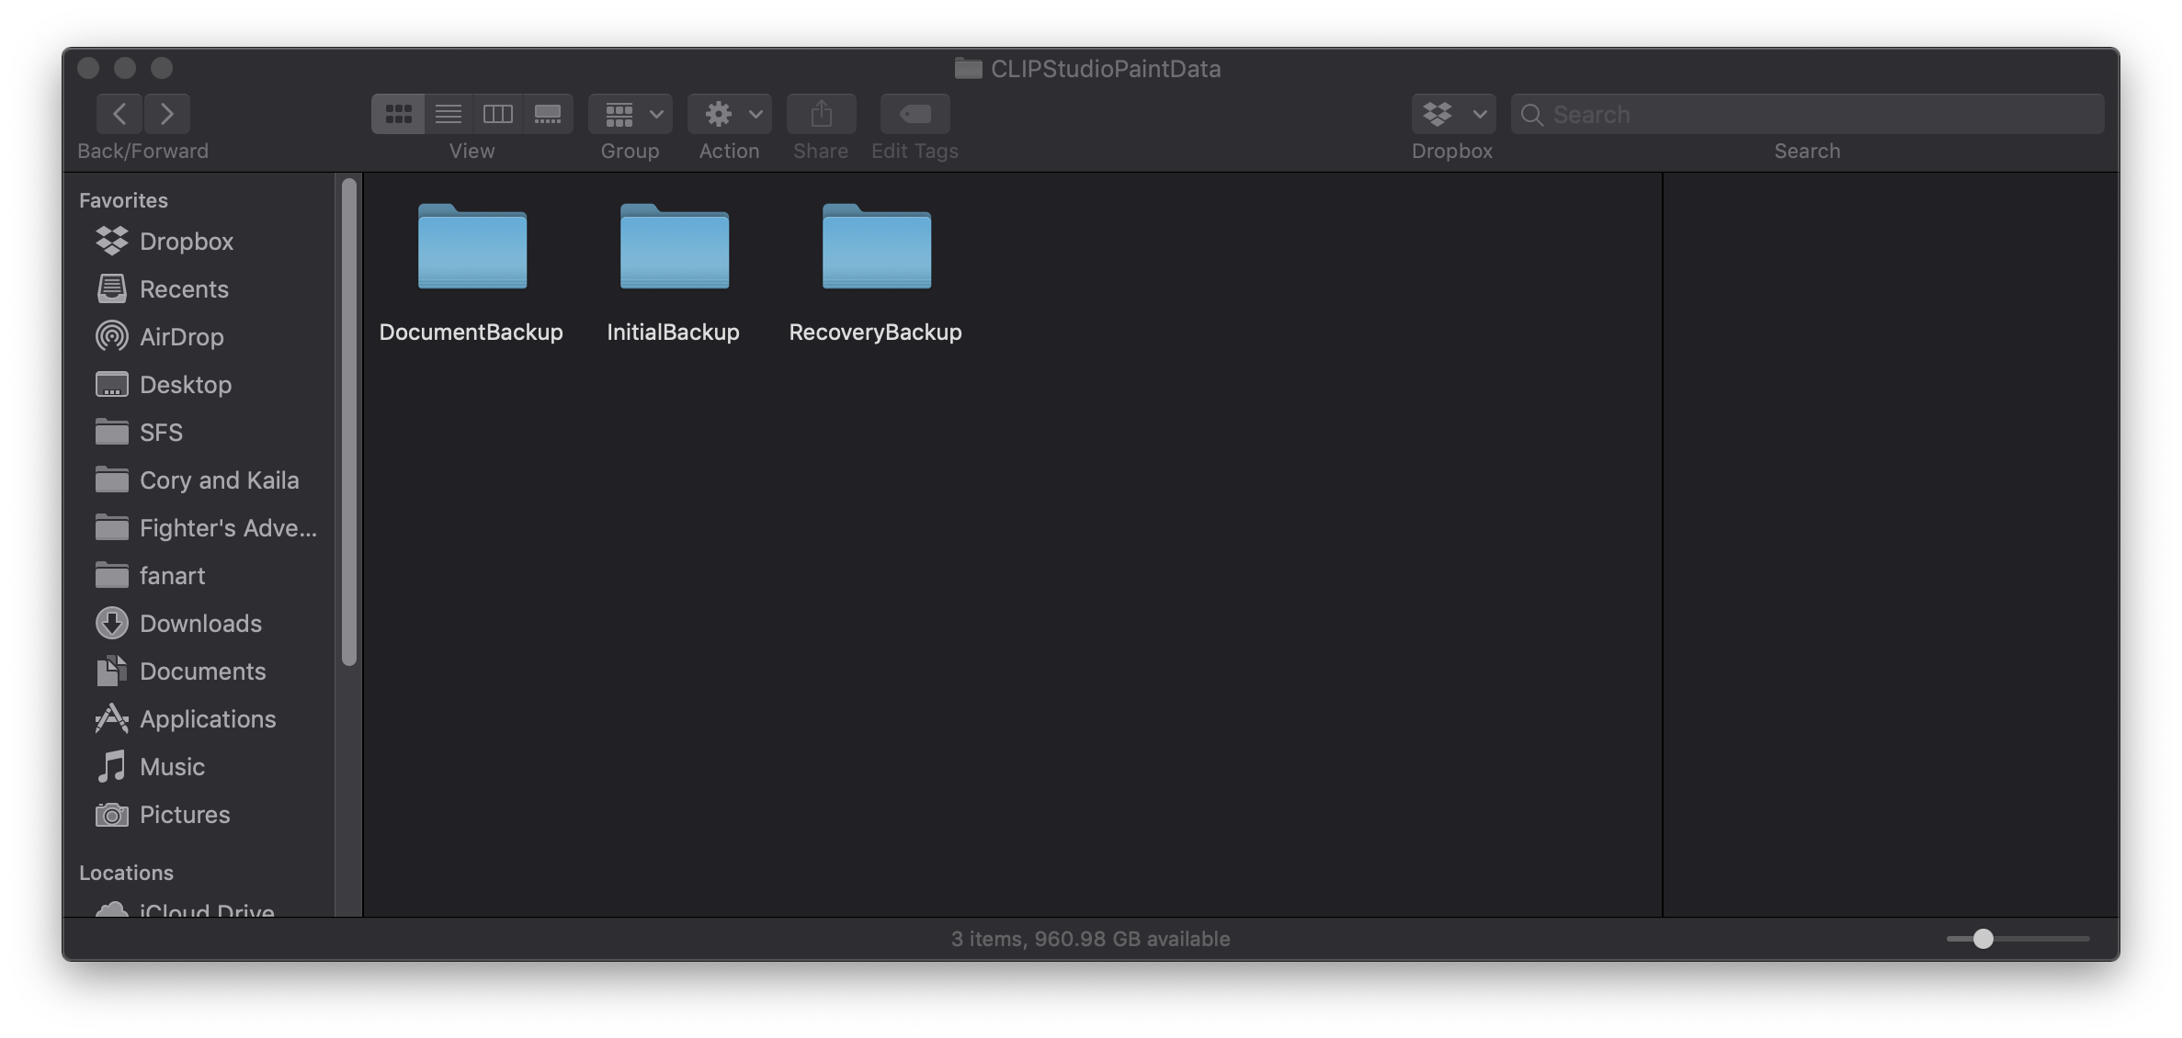This screenshot has height=1038, width=2182.
Task: Click the Share toolbar button
Action: click(821, 114)
